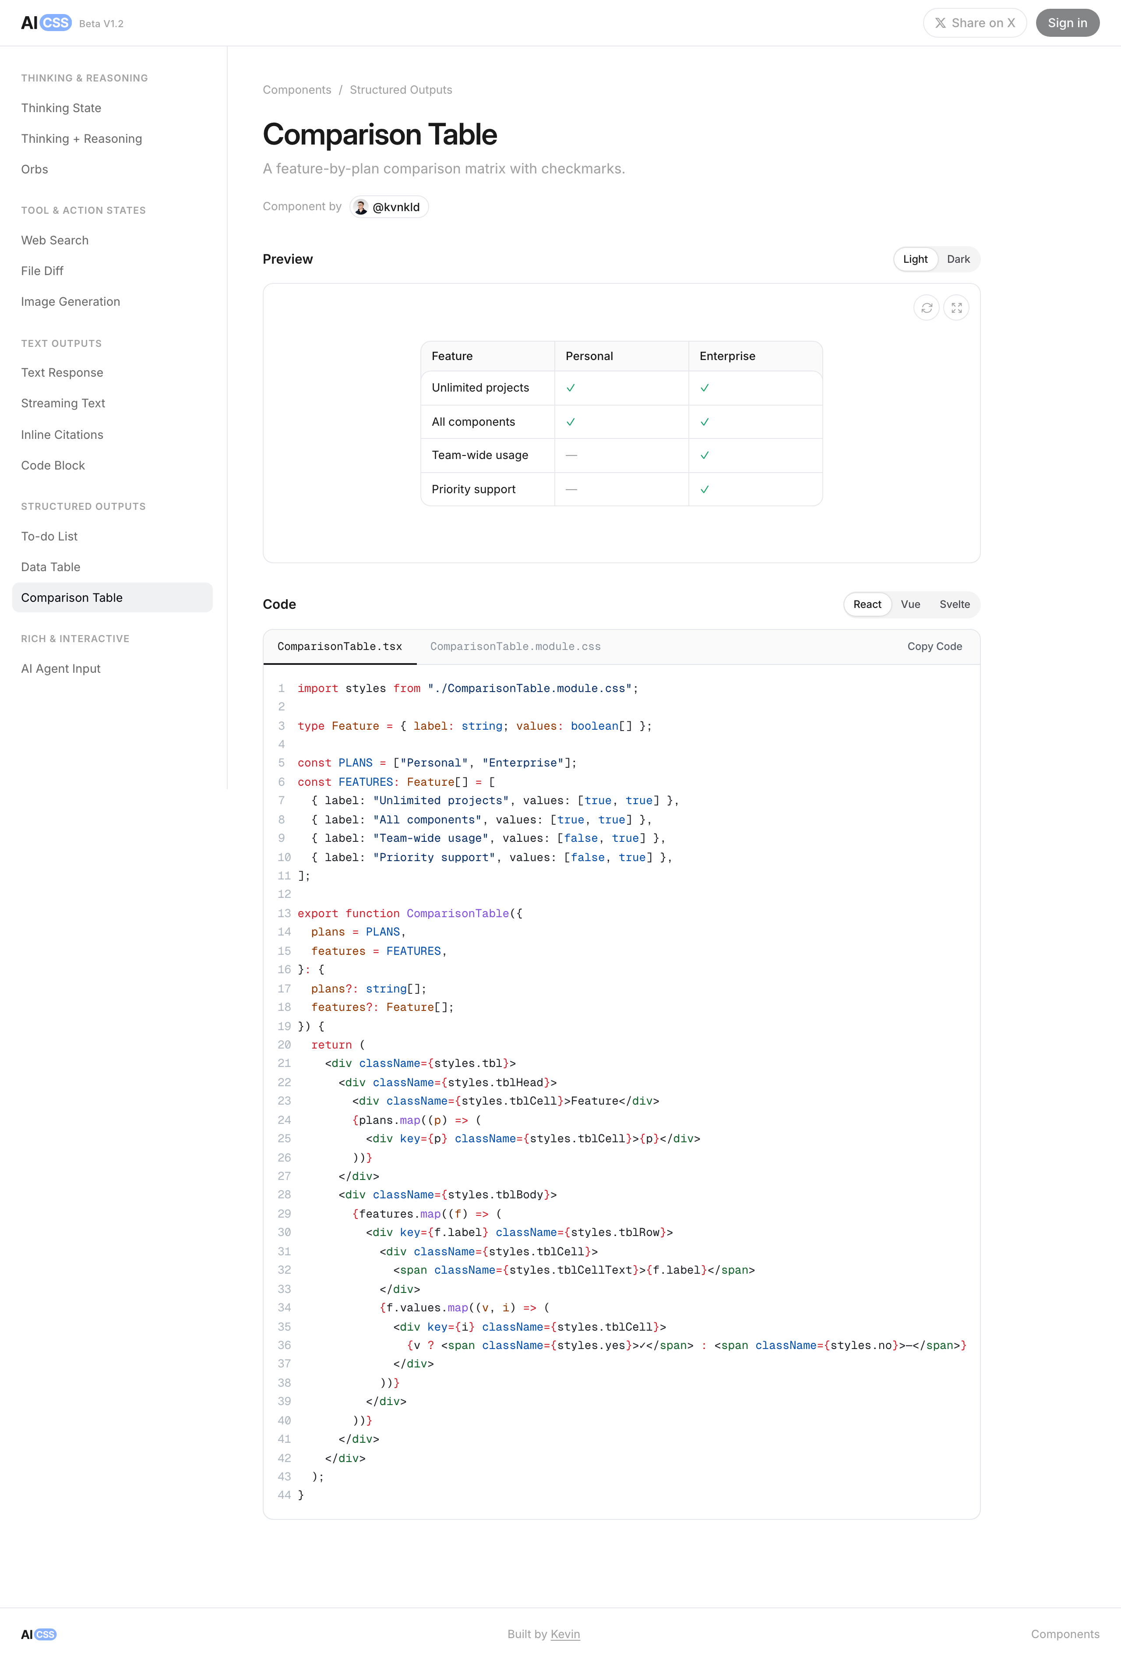Open Inline Citations sidebar item
Viewport: 1121px width, 1660px height.
point(112,435)
